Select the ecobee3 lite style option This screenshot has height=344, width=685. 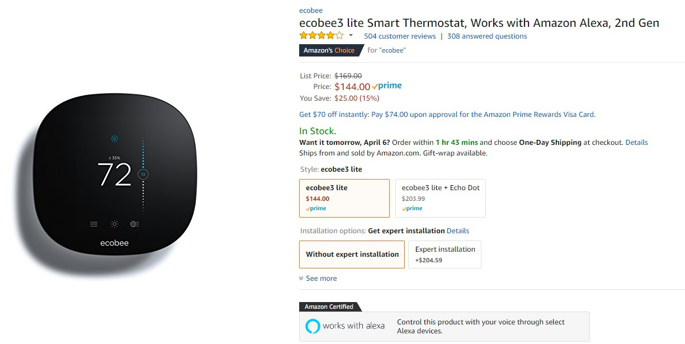(344, 198)
